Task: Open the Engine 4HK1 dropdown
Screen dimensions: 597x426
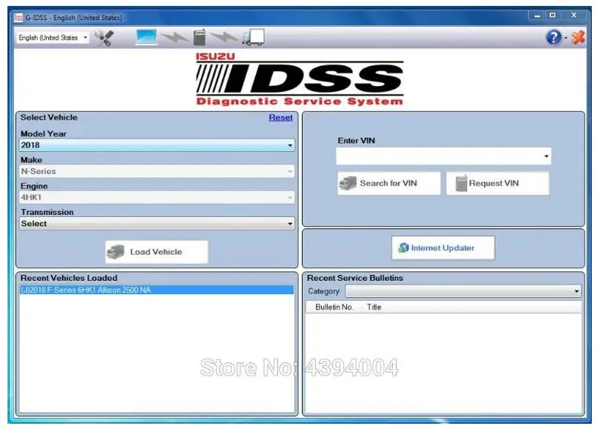Action: coord(157,197)
